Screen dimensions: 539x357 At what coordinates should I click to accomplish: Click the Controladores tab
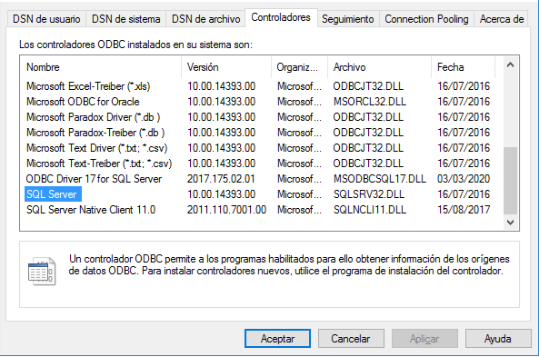(281, 17)
